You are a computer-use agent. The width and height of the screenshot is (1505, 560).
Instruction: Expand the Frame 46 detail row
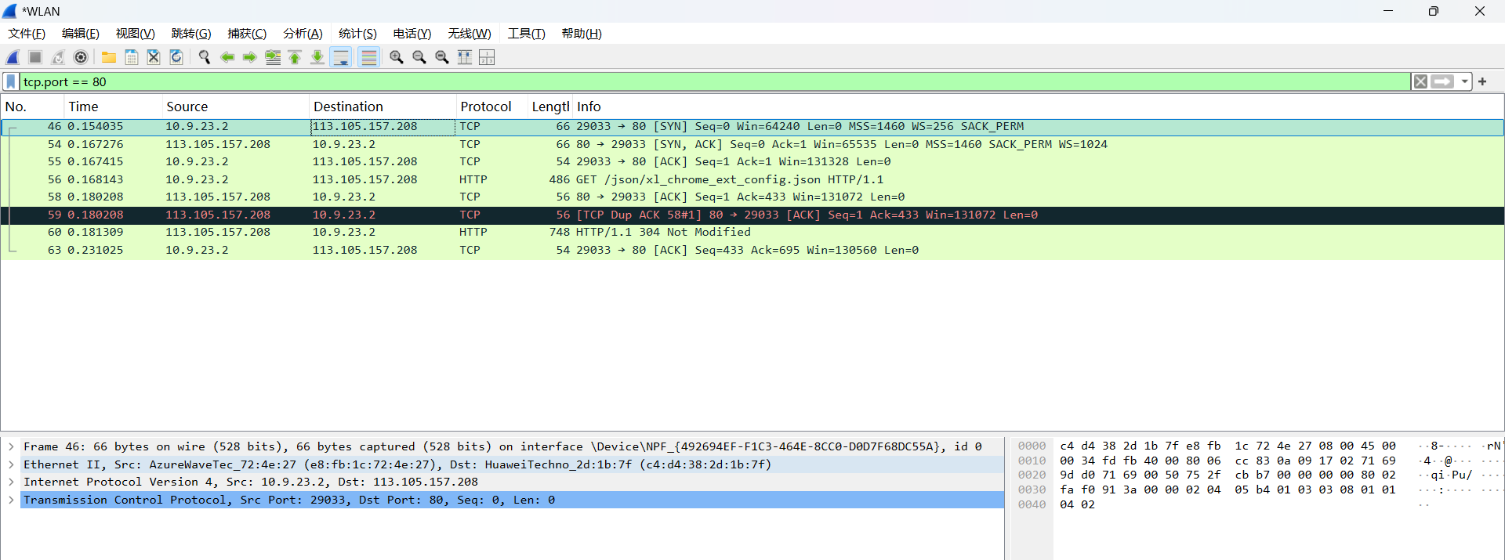[11, 446]
